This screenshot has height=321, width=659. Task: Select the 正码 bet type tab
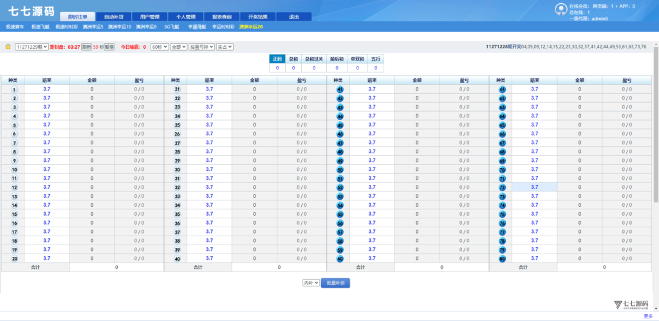tap(277, 59)
